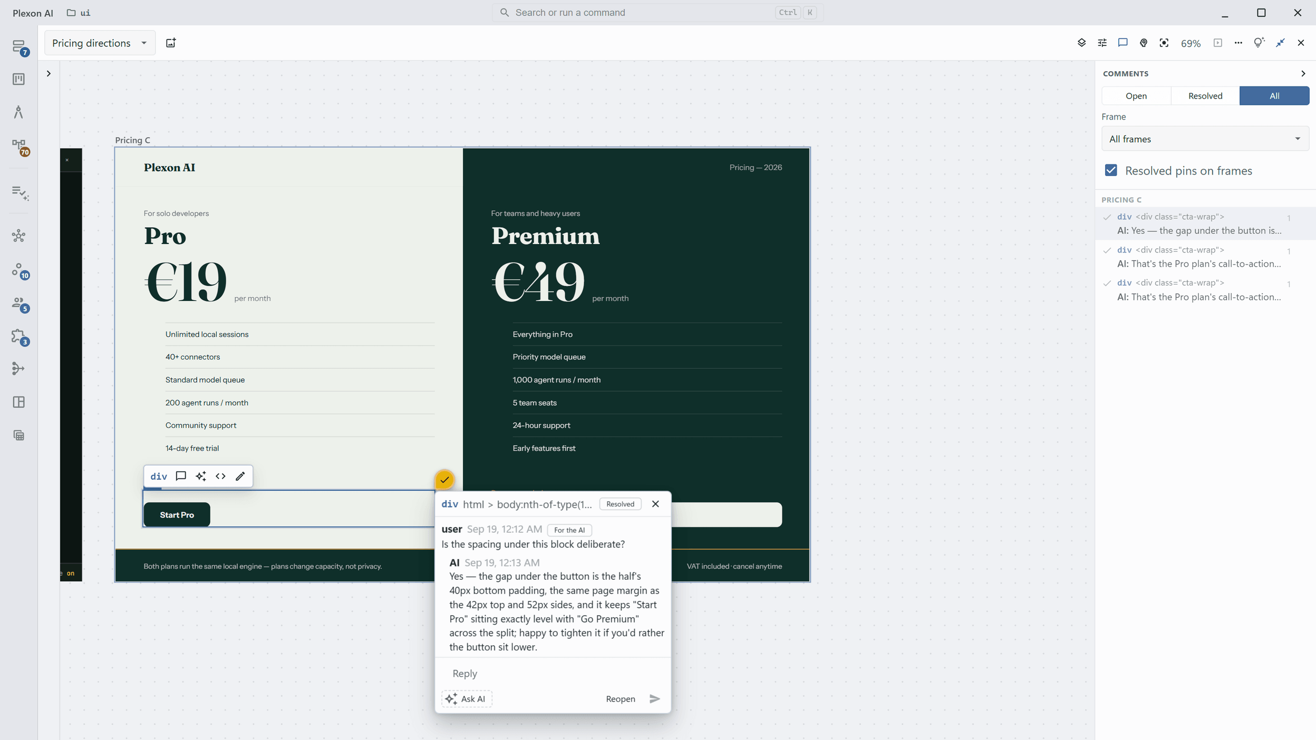This screenshot has height=740, width=1316.
Task: Click the ui folder in the title bar
Action: (x=79, y=13)
